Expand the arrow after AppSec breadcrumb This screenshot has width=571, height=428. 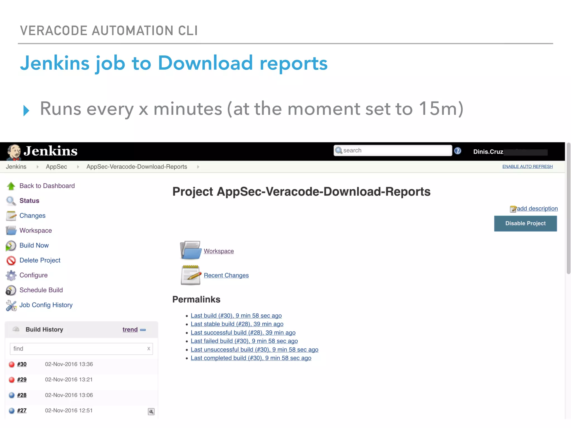tap(78, 167)
